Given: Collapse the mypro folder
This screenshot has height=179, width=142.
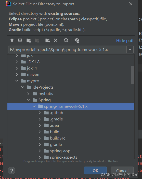Looking at the screenshot, I should pos(17,81).
